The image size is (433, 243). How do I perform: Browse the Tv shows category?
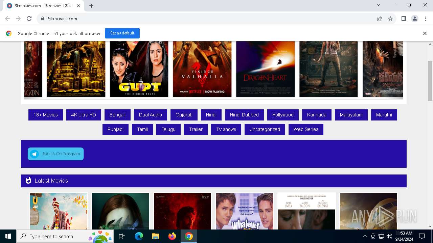[x=226, y=129]
